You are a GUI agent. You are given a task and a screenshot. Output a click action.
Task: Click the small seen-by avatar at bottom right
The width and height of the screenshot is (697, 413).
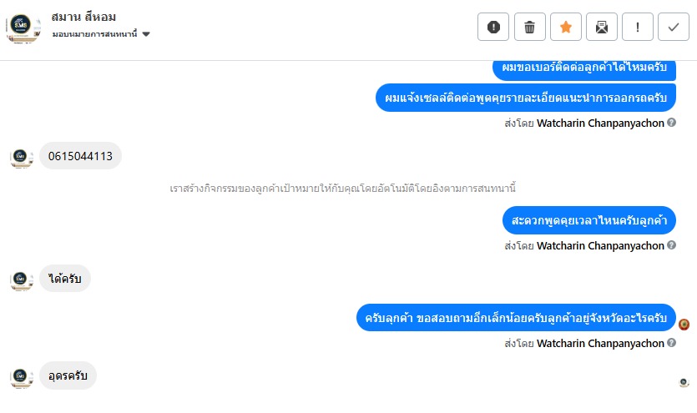point(684,383)
